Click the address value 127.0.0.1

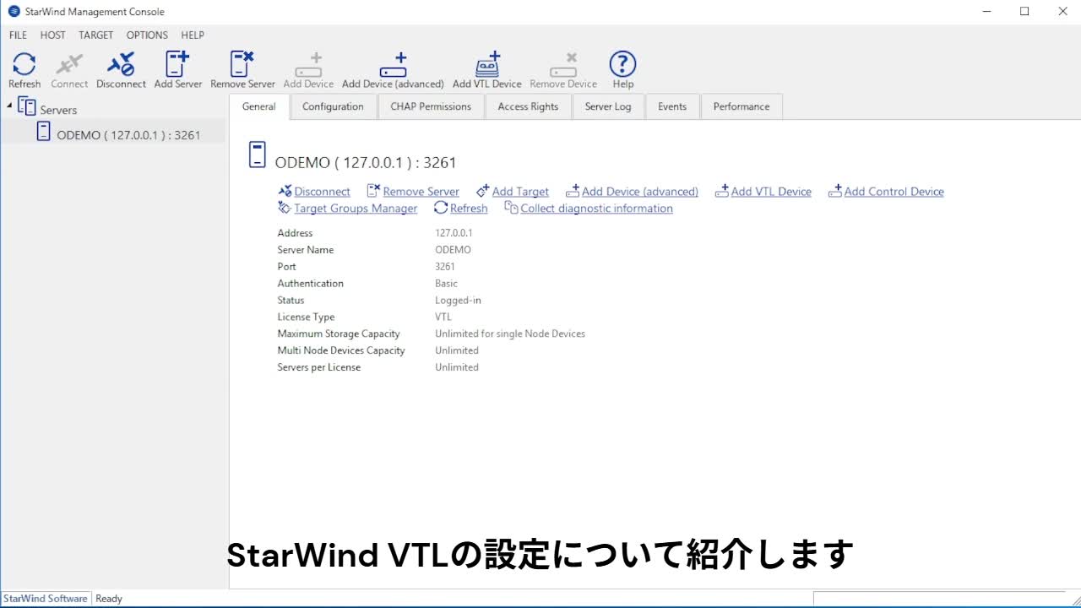[454, 233]
